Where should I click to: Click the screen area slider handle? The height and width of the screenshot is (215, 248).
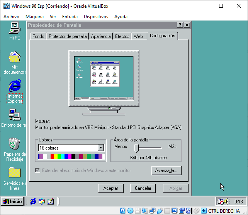click(x=136, y=148)
